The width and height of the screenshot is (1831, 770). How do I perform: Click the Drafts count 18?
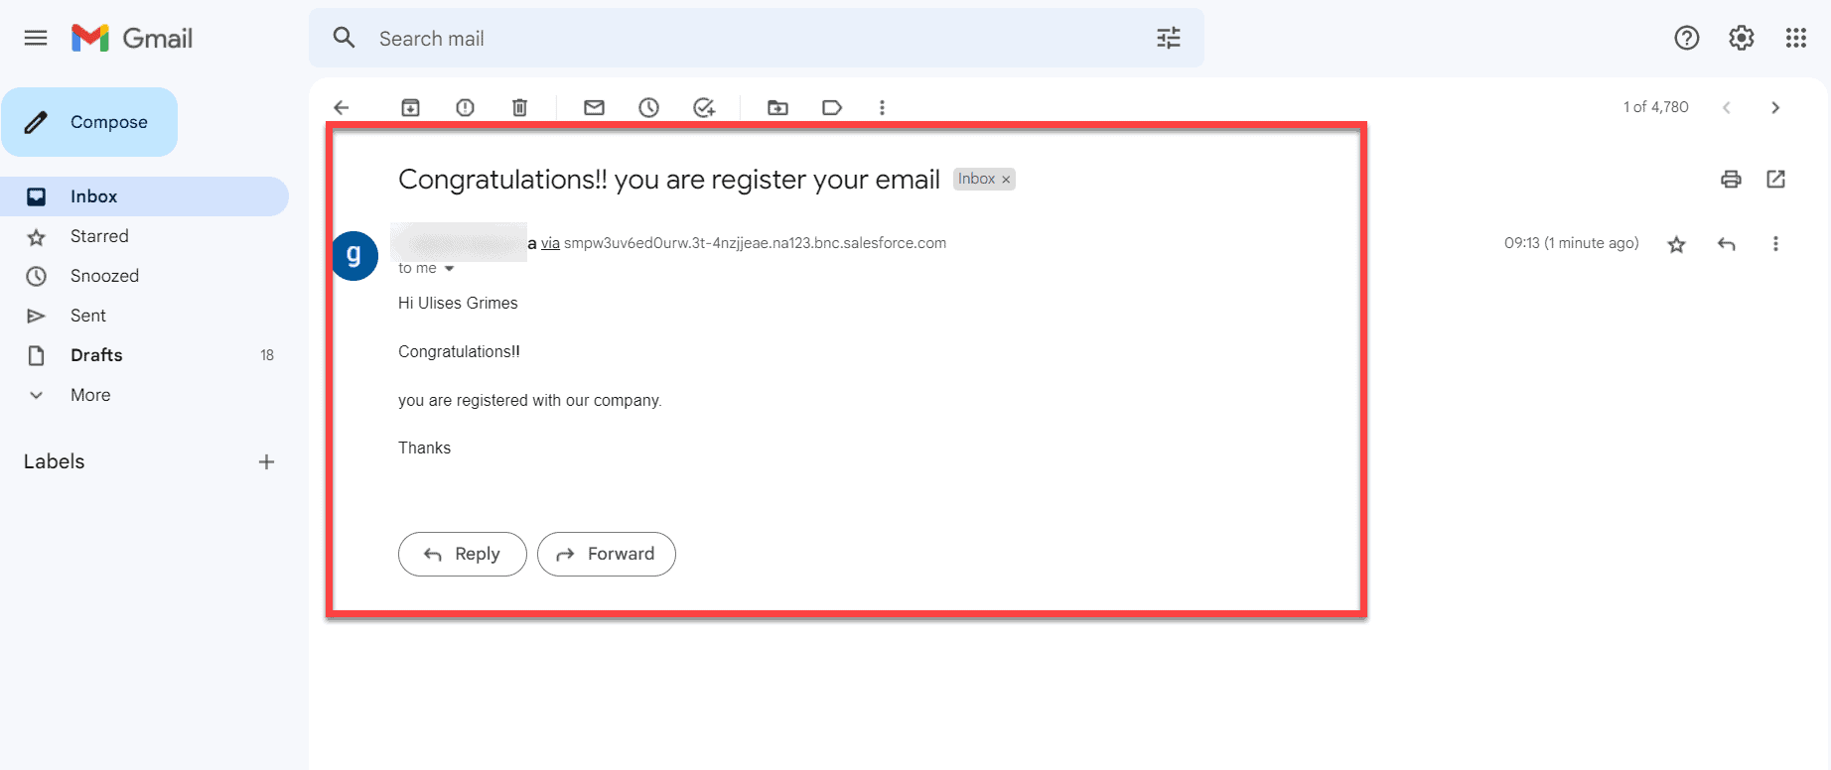267,355
